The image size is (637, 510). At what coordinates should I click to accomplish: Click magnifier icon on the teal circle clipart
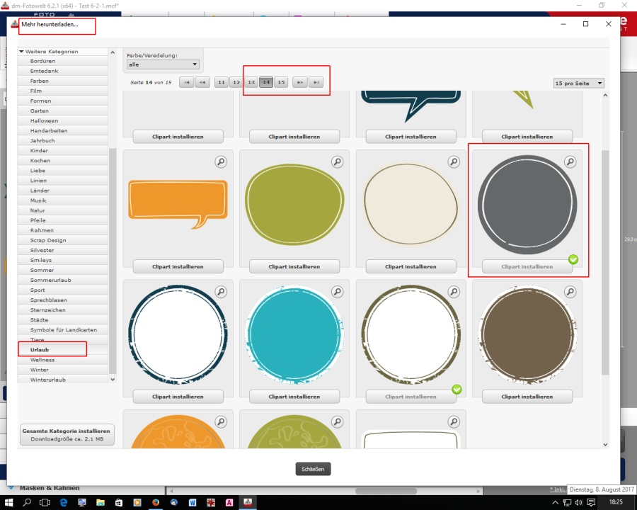[337, 292]
